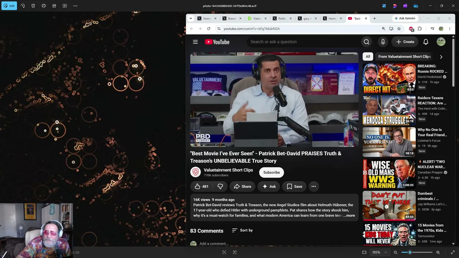Screen dimensions: 459x258
Task: Open Chrome extensions puzzle icon
Action: click(420, 29)
